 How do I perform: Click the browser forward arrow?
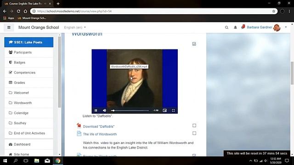11,11
